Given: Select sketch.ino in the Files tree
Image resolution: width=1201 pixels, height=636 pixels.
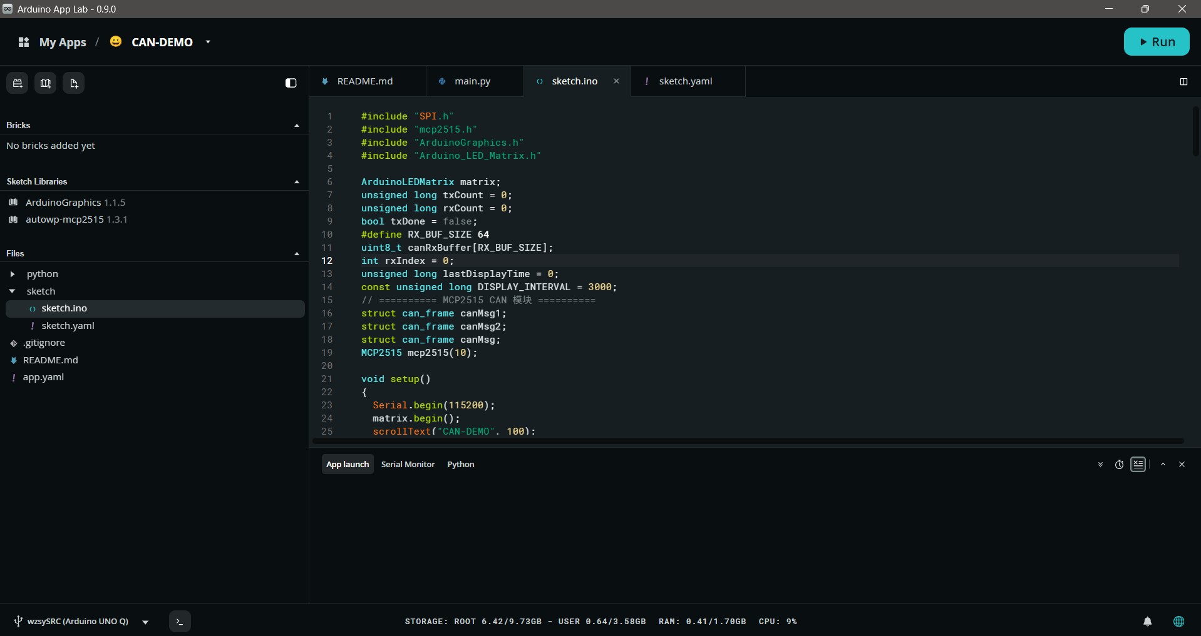Looking at the screenshot, I should (x=155, y=309).
